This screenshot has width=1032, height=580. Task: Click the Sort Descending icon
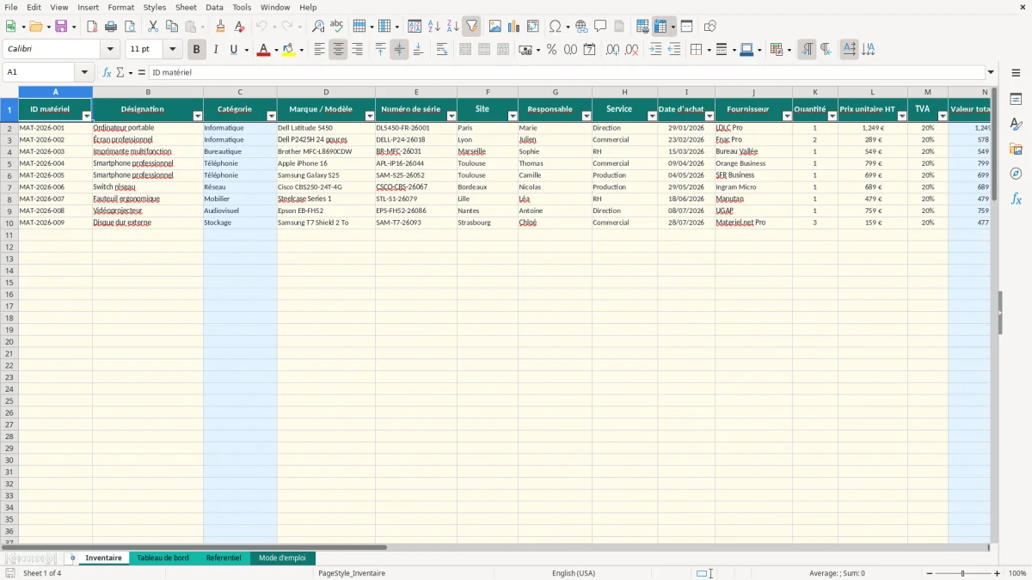[x=452, y=27]
